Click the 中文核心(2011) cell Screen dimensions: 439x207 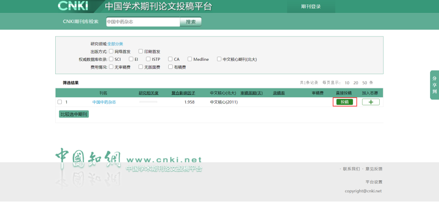pos(224,102)
